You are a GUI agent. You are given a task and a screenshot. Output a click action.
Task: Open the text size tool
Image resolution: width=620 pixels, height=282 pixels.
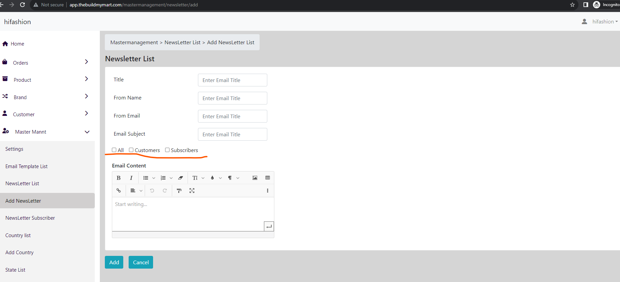pyautogui.click(x=195, y=178)
